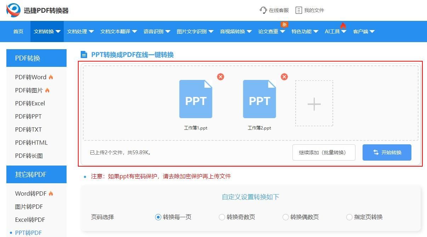Viewport: 427px width, 237px height.
Task: Click the 工作簿2.ppt file name
Action: (x=260, y=128)
